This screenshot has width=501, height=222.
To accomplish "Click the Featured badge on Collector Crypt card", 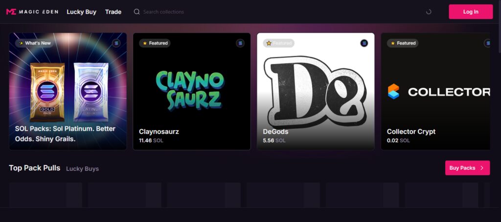I will (x=403, y=43).
